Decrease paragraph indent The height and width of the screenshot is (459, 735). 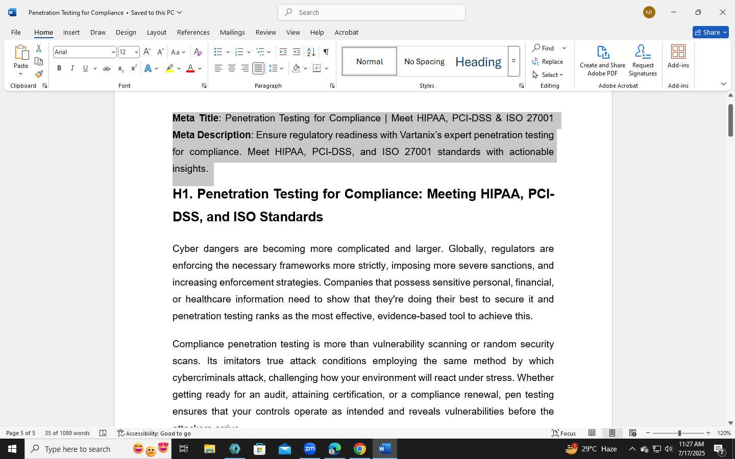pos(283,52)
